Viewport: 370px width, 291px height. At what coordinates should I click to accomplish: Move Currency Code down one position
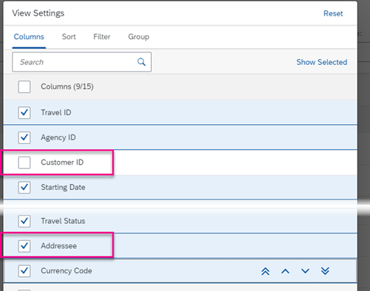tap(305, 271)
